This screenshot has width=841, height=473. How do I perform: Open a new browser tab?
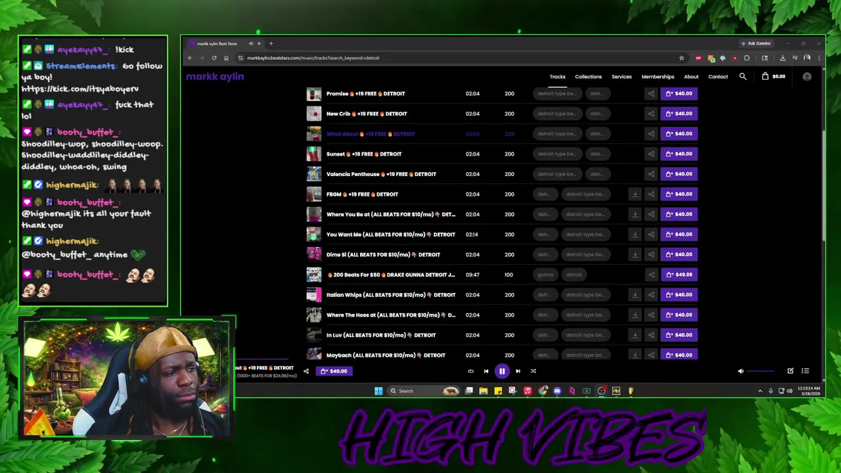pyautogui.click(x=271, y=43)
